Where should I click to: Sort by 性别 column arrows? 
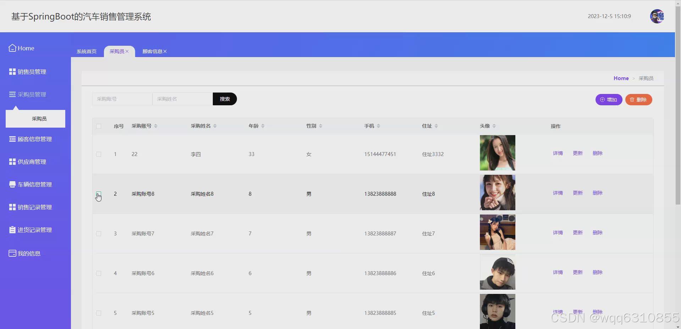321,126
